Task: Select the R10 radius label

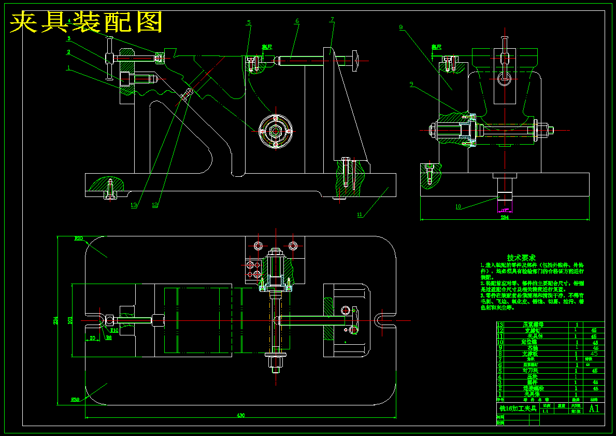Action: (114, 331)
